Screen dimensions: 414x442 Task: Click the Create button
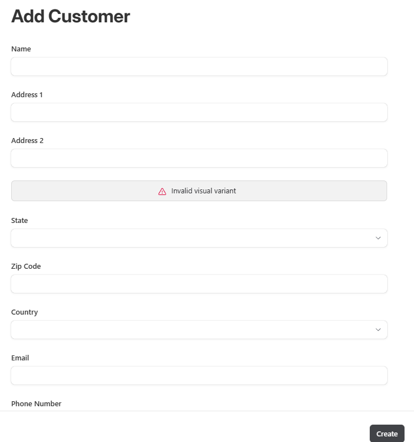coord(387,434)
